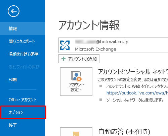
Task: Click ソーシャル ネットワークに接続します text
Action: pos(135,100)
